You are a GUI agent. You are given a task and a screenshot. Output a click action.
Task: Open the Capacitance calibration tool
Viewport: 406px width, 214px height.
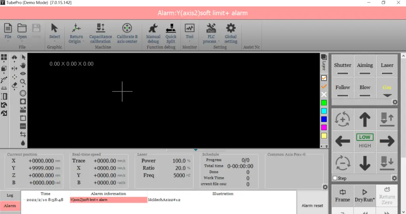point(100,33)
